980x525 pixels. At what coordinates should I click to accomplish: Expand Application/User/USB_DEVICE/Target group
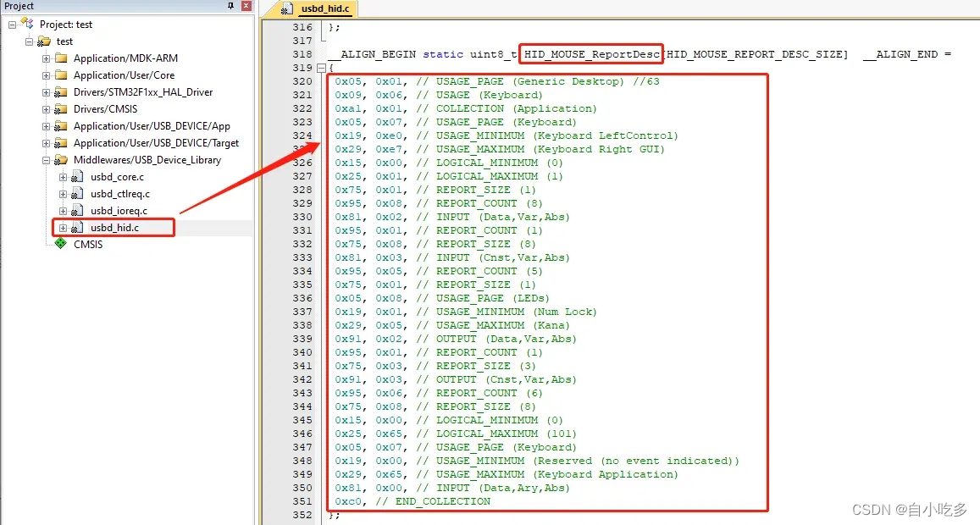click(x=46, y=142)
